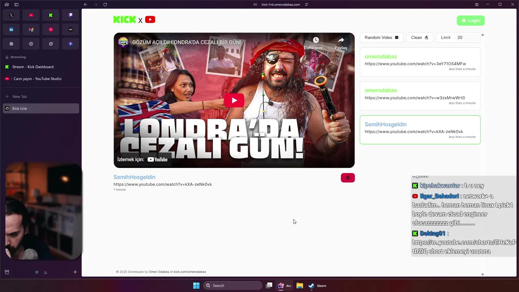Click the Random Video button
519x292 pixels.
[x=382, y=37]
